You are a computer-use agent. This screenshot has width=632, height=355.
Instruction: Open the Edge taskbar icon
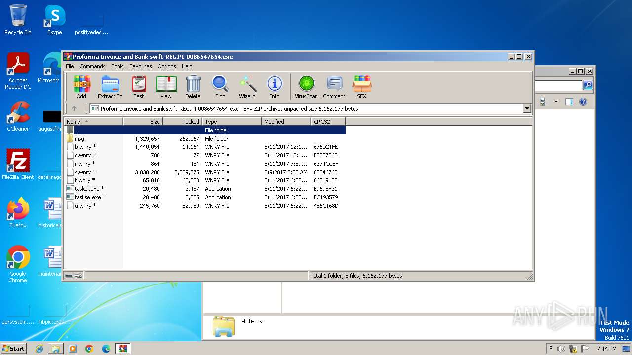pos(106,349)
